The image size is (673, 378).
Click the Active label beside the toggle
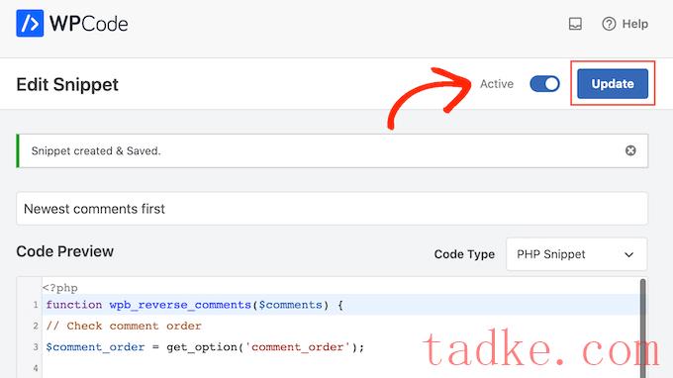point(497,84)
